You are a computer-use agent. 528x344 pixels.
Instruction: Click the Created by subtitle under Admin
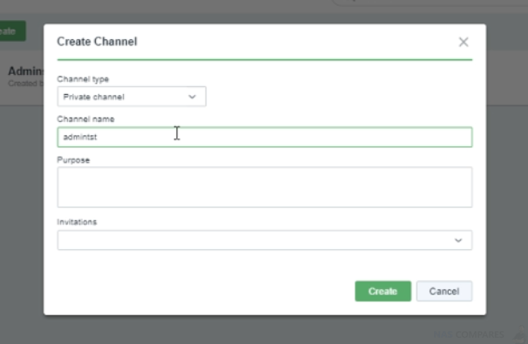(26, 83)
